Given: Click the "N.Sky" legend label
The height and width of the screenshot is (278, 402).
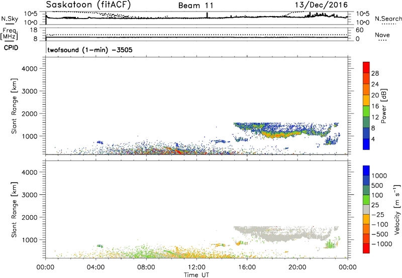Looking at the screenshot, I should pos(10,19).
